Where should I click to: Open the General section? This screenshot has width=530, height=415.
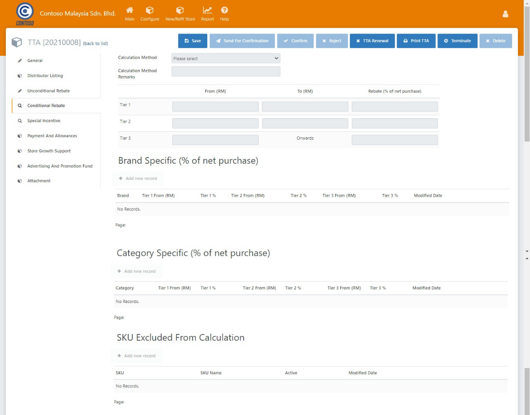point(35,61)
